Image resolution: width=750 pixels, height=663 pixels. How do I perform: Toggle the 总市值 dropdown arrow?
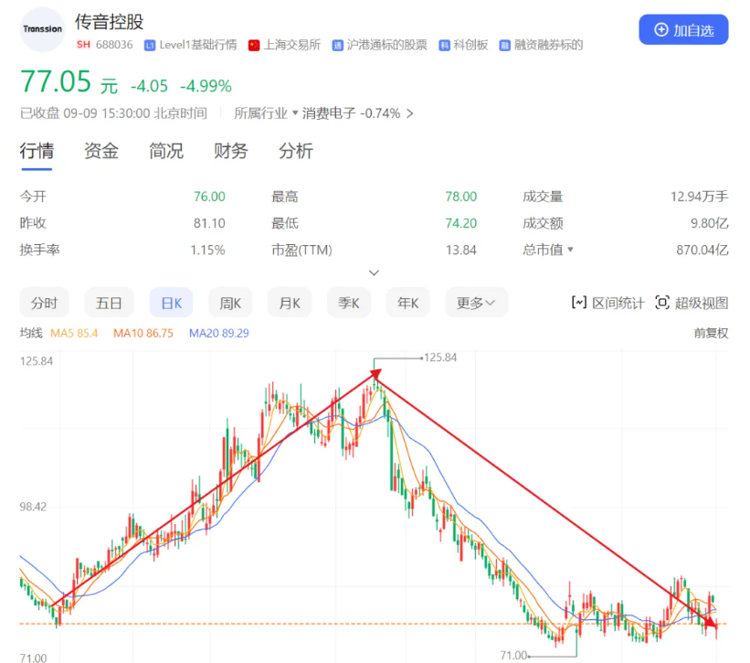(570, 250)
